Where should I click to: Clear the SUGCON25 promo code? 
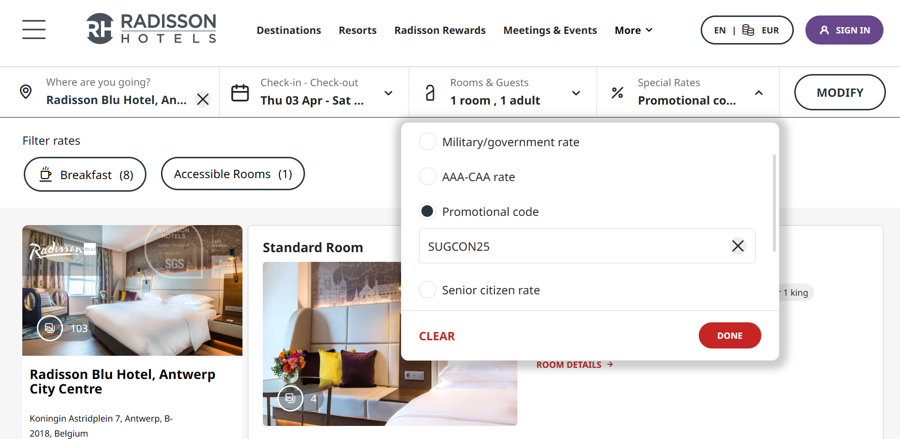(738, 246)
